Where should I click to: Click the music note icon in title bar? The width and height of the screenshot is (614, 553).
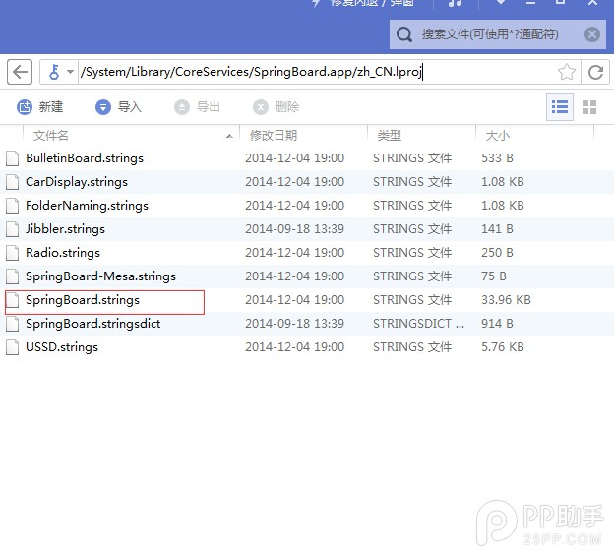tap(455, 3)
